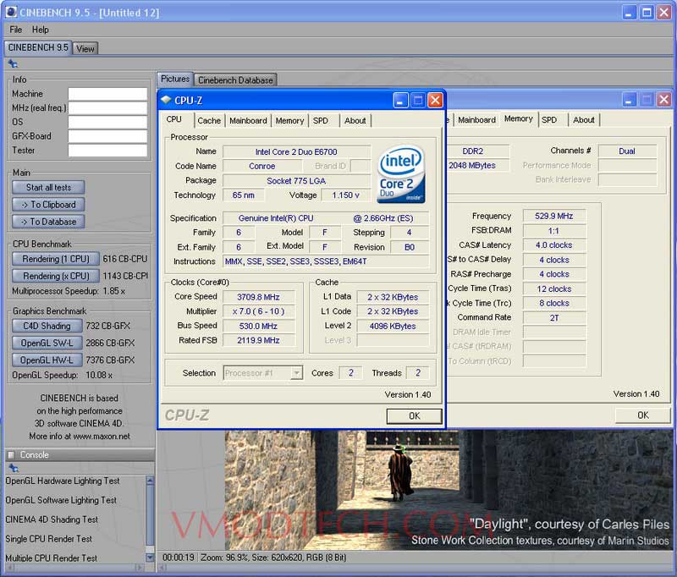Switch to the View tab
The width and height of the screenshot is (677, 577).
(85, 49)
